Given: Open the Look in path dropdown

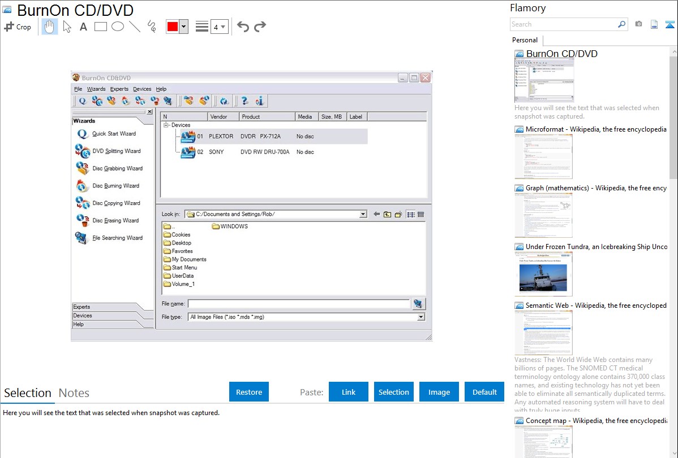Looking at the screenshot, I should coord(363,214).
